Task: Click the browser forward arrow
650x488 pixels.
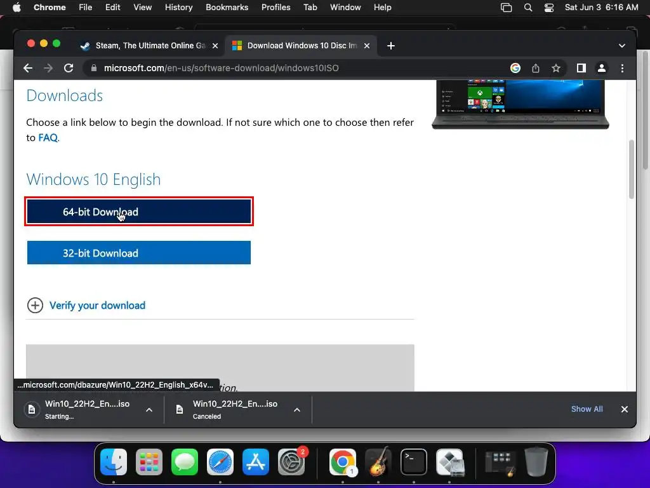Action: click(48, 68)
